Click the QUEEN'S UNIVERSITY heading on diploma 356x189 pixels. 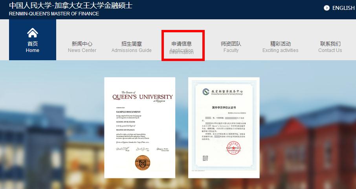[x=142, y=97]
